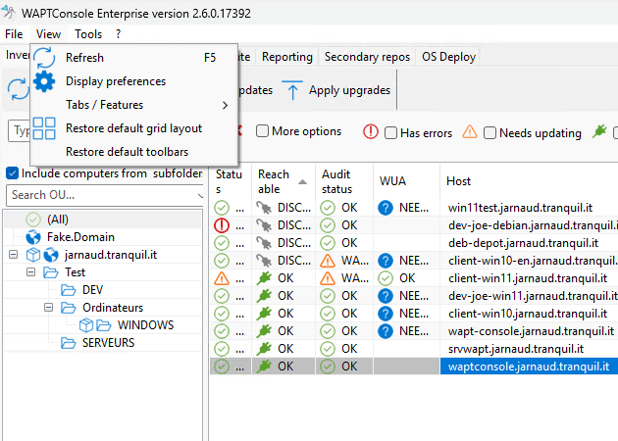Click the green plug icon for srvwapt host
Image resolution: width=618 pixels, height=441 pixels.
point(264,349)
